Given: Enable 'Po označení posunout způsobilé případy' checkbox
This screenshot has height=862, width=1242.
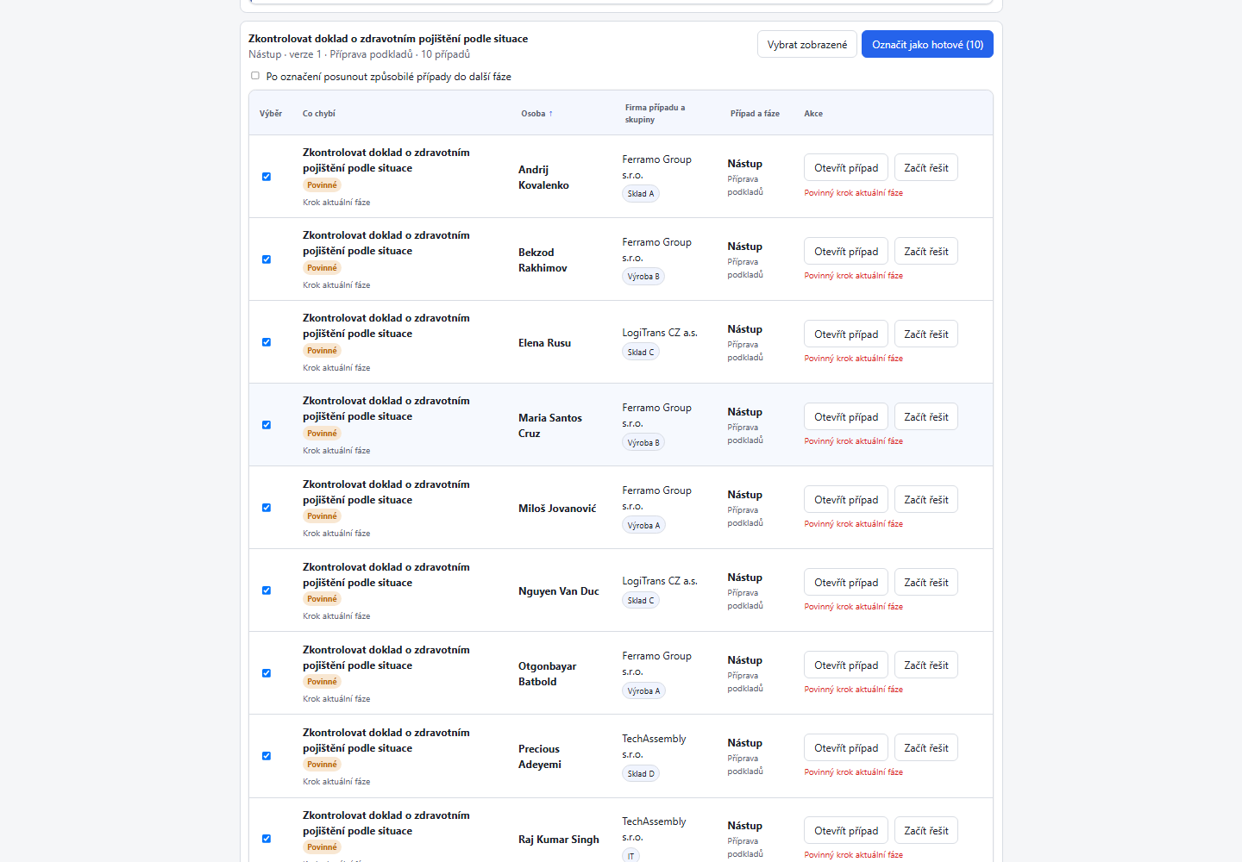Looking at the screenshot, I should point(255,76).
